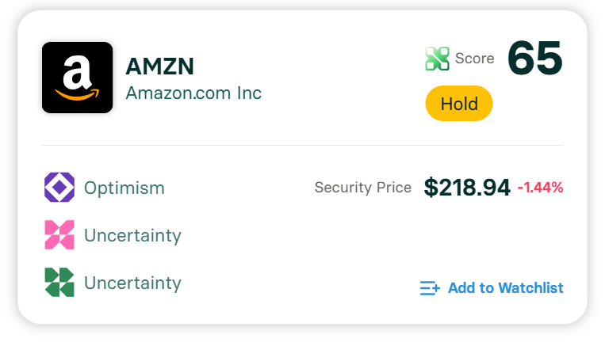This screenshot has height=342, width=605.
Task: Click the Score label text
Action: 474,59
